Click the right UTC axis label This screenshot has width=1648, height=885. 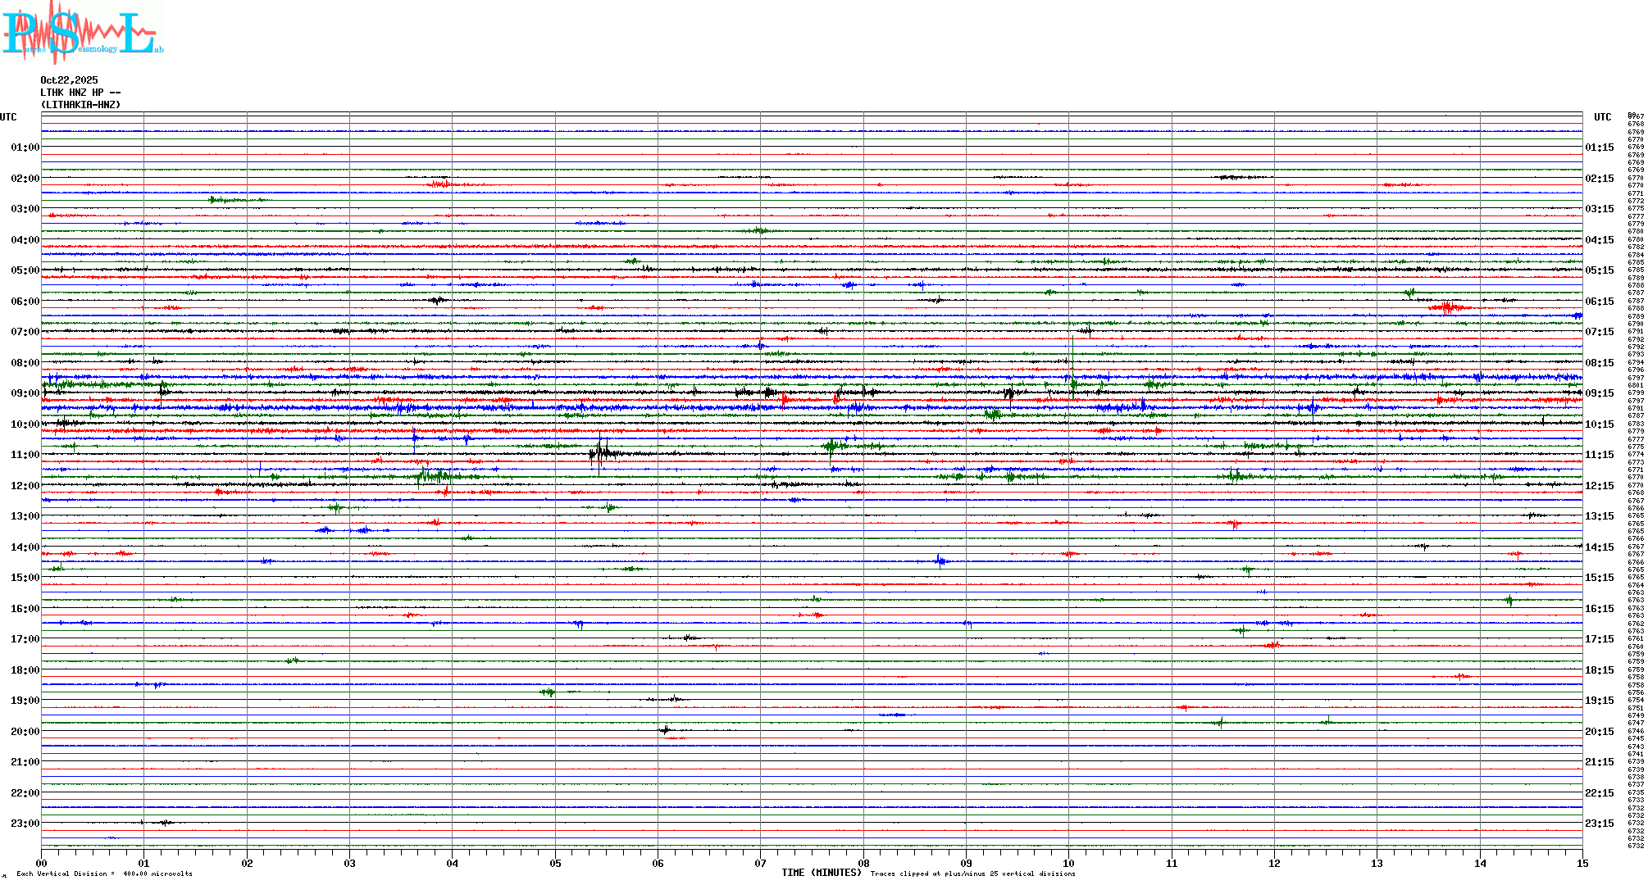(x=1602, y=117)
